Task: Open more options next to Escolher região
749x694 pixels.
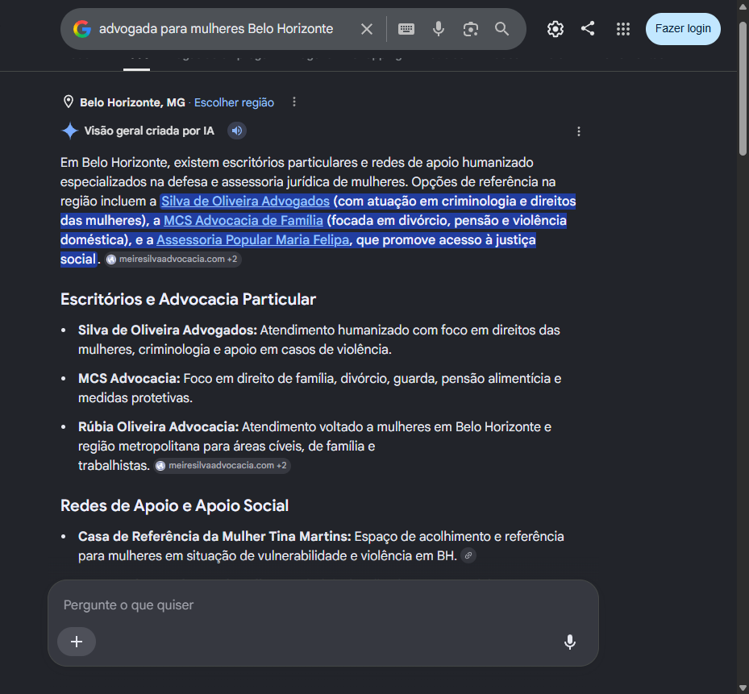Action: point(294,102)
